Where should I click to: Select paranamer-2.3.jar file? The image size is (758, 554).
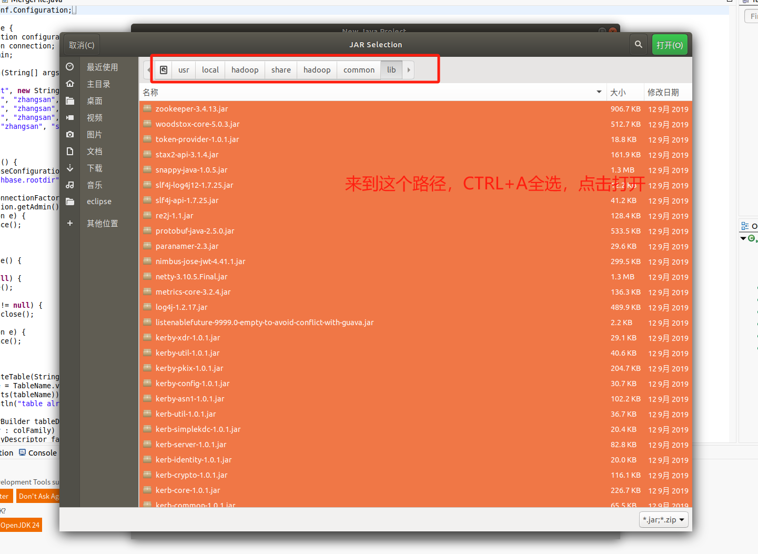point(416,246)
